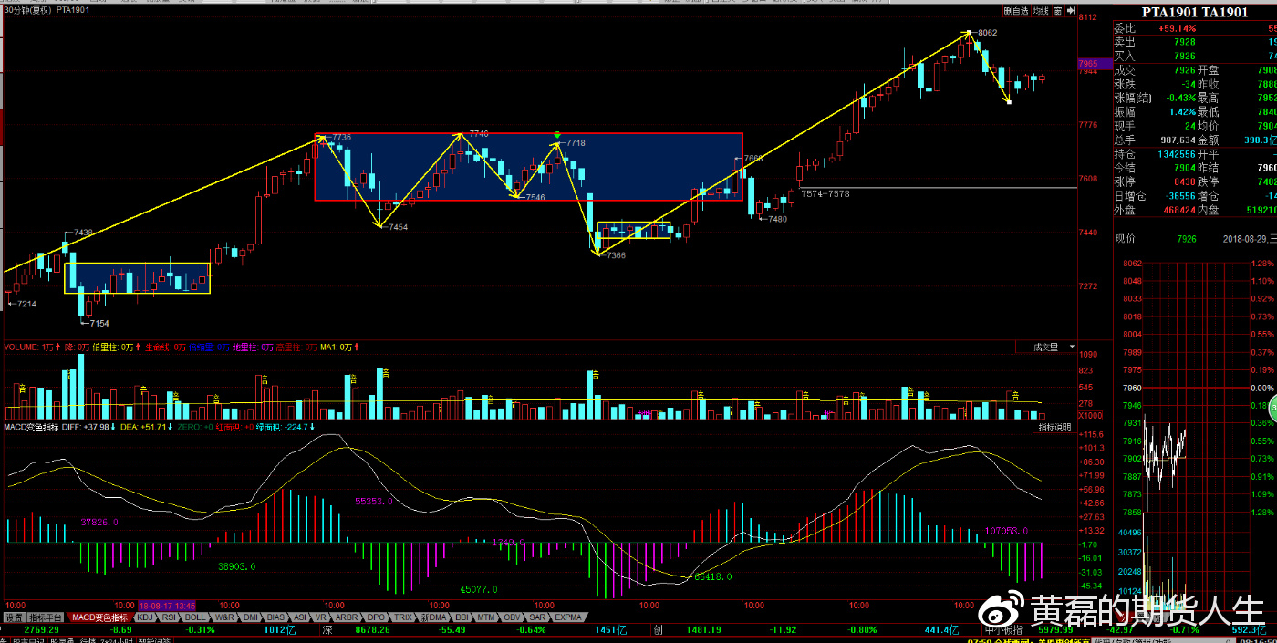Toggle 均线 moving average lines
Screen dimensions: 1277x643
pos(1041,11)
